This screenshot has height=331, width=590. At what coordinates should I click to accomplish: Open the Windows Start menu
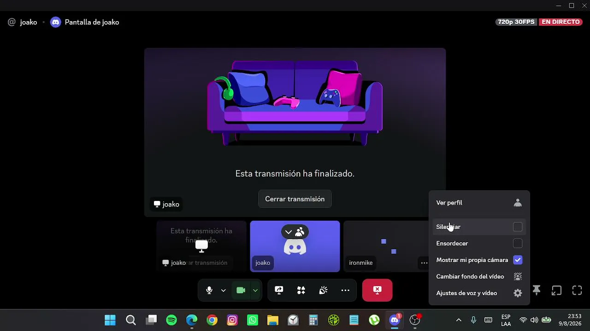click(110, 320)
